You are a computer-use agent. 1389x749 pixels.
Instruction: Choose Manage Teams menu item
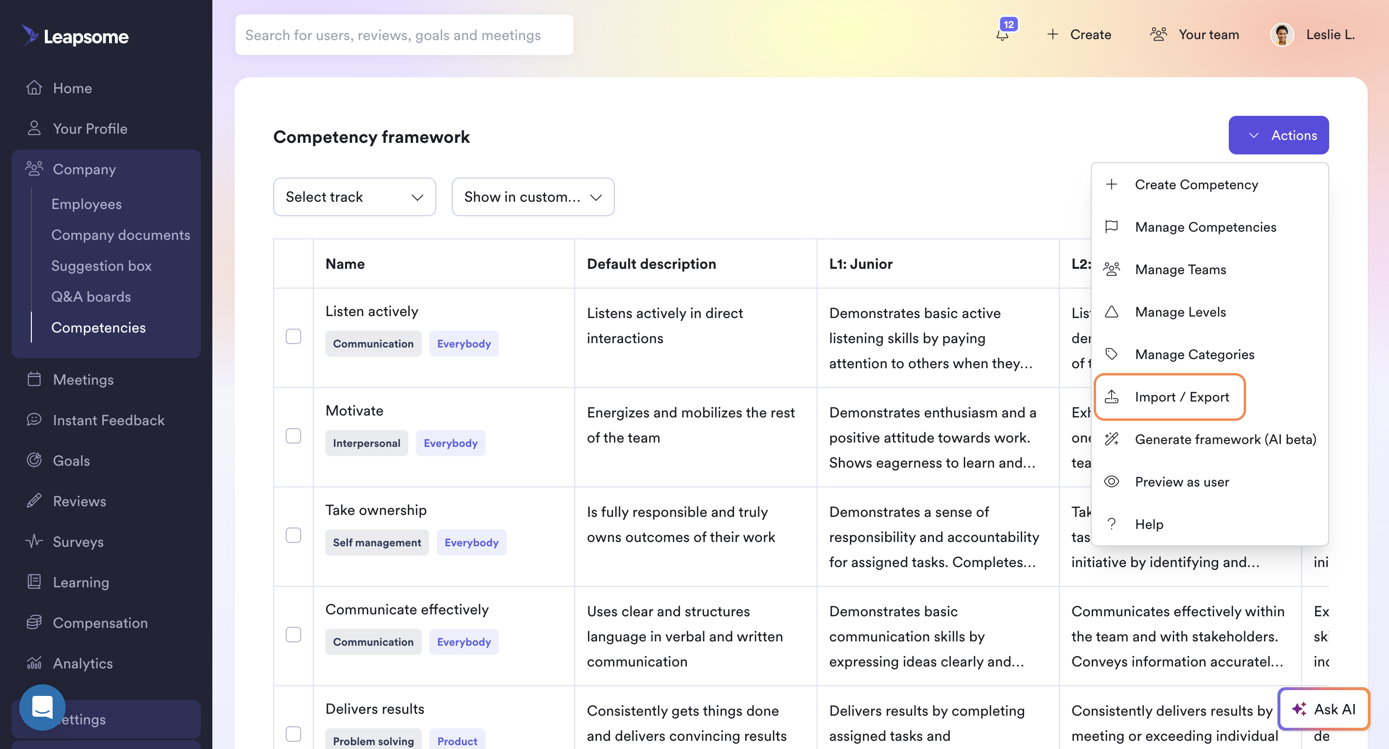click(1209, 269)
